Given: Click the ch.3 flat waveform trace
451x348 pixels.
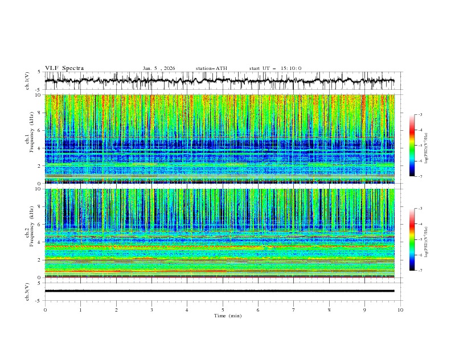Looking at the screenshot, I should (219, 291).
